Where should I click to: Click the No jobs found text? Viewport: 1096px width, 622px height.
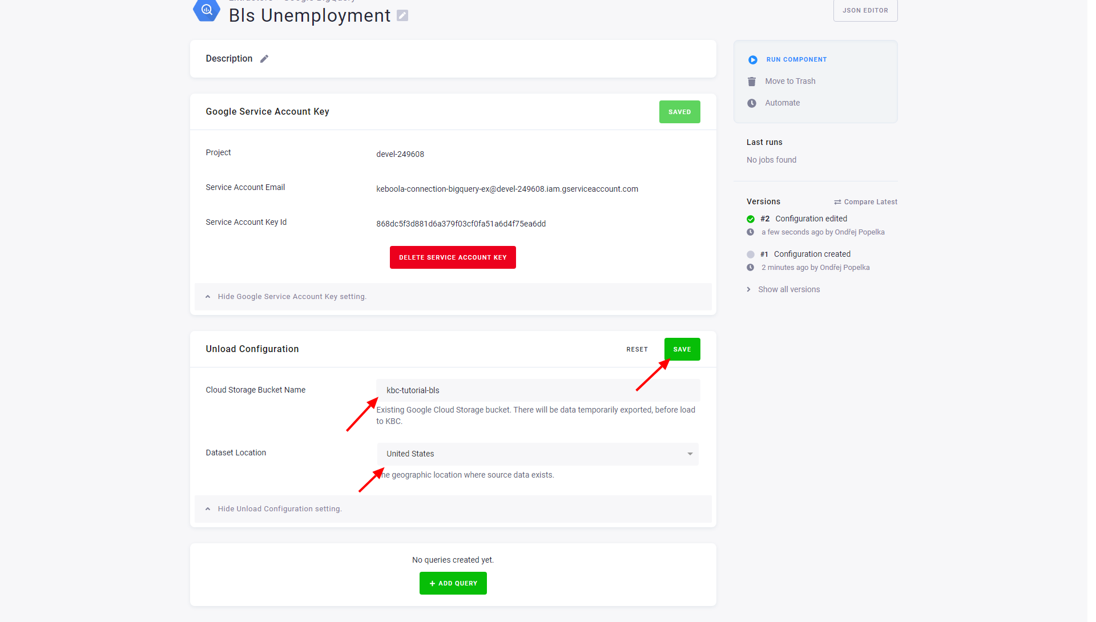(771, 160)
